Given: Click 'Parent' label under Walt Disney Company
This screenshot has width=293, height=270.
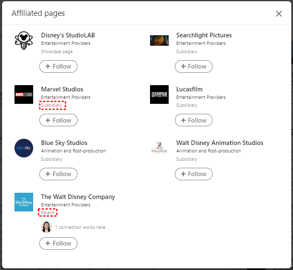Looking at the screenshot, I should point(48,213).
